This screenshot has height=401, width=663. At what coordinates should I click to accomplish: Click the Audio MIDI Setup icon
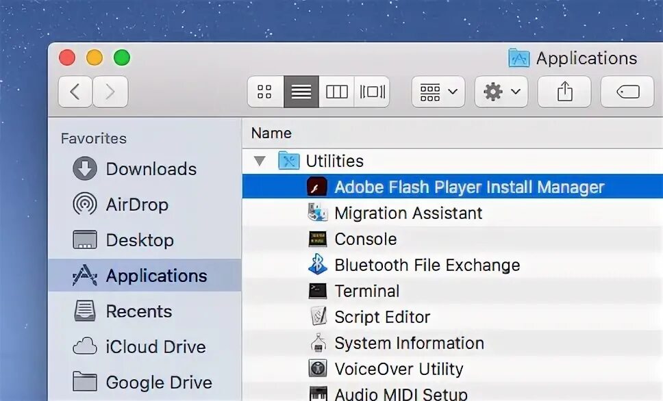tap(318, 393)
